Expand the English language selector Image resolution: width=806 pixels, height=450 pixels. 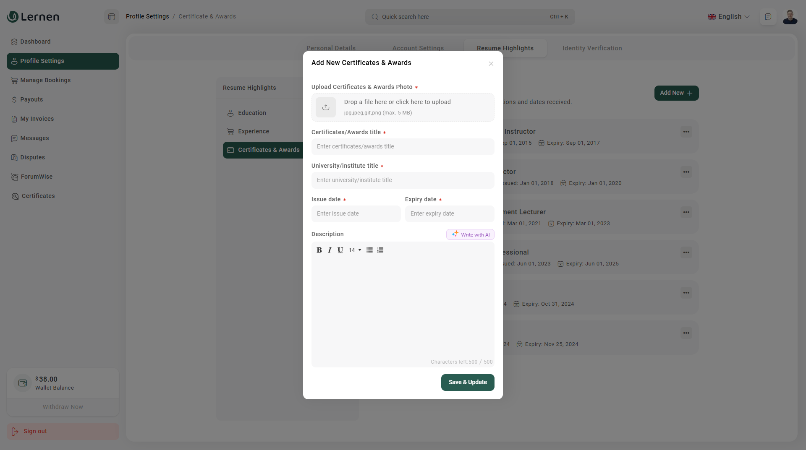729,17
